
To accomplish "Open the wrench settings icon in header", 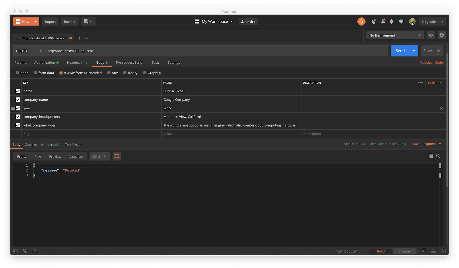I will [383, 22].
